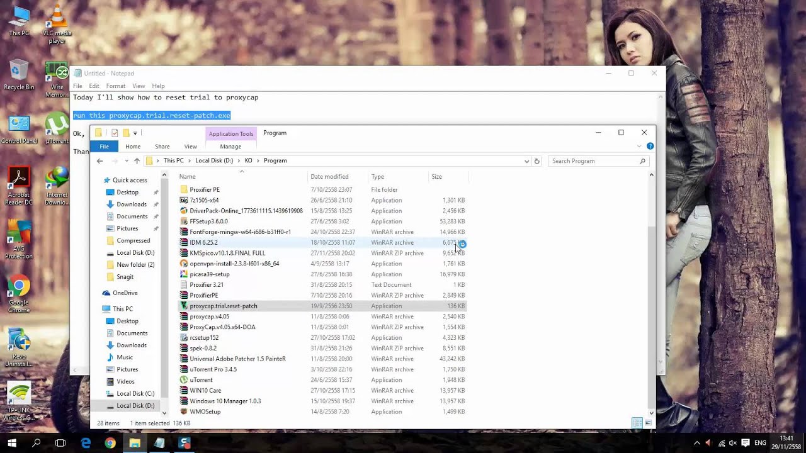The width and height of the screenshot is (806, 453).
Task: Click the This PC breadcrumb
Action: pyautogui.click(x=174, y=160)
